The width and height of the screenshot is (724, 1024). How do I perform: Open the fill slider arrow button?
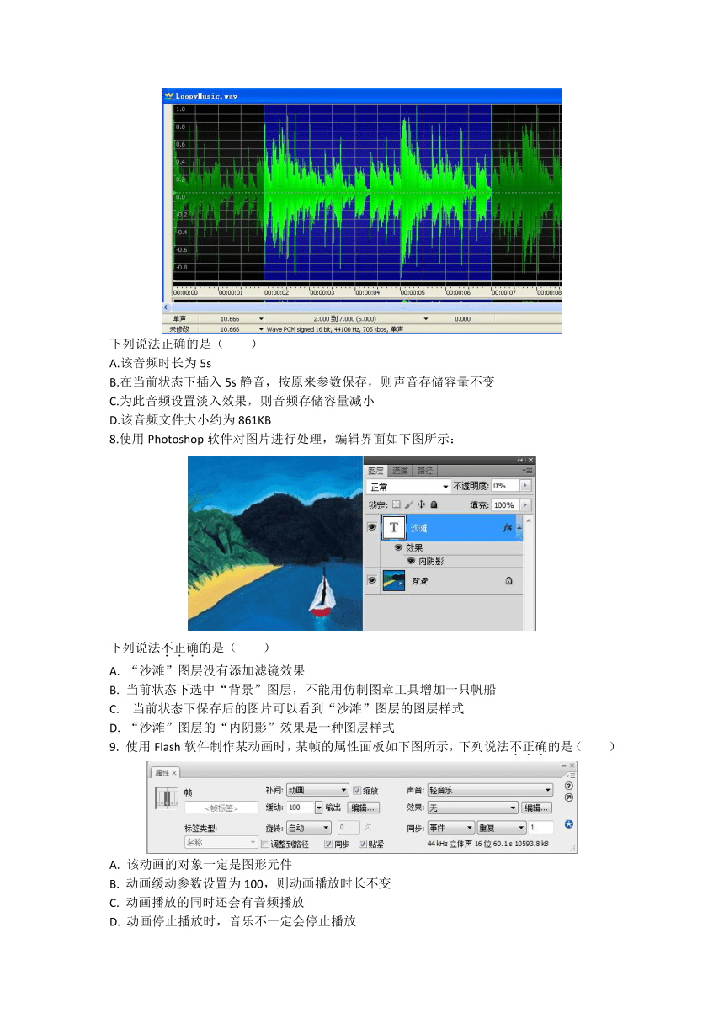pos(526,505)
